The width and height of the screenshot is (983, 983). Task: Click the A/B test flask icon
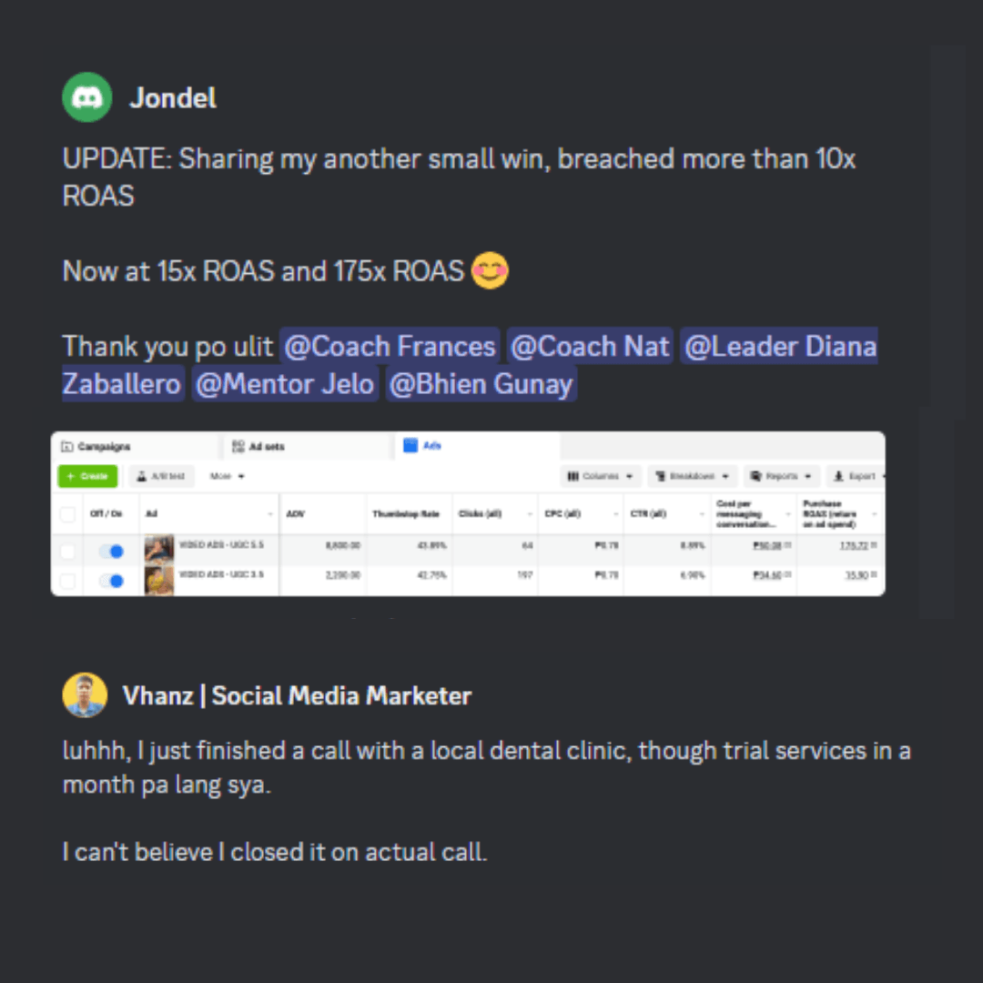point(143,476)
